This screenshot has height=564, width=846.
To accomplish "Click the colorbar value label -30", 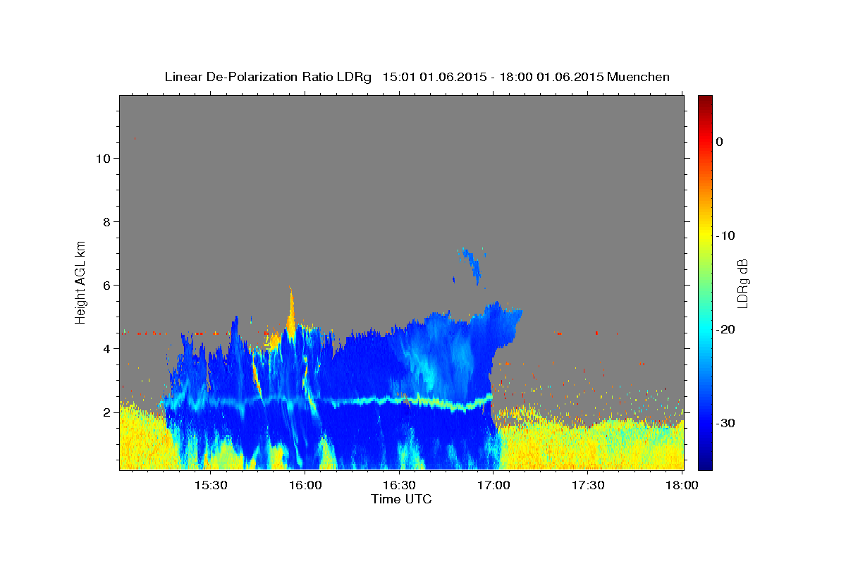I will (726, 423).
